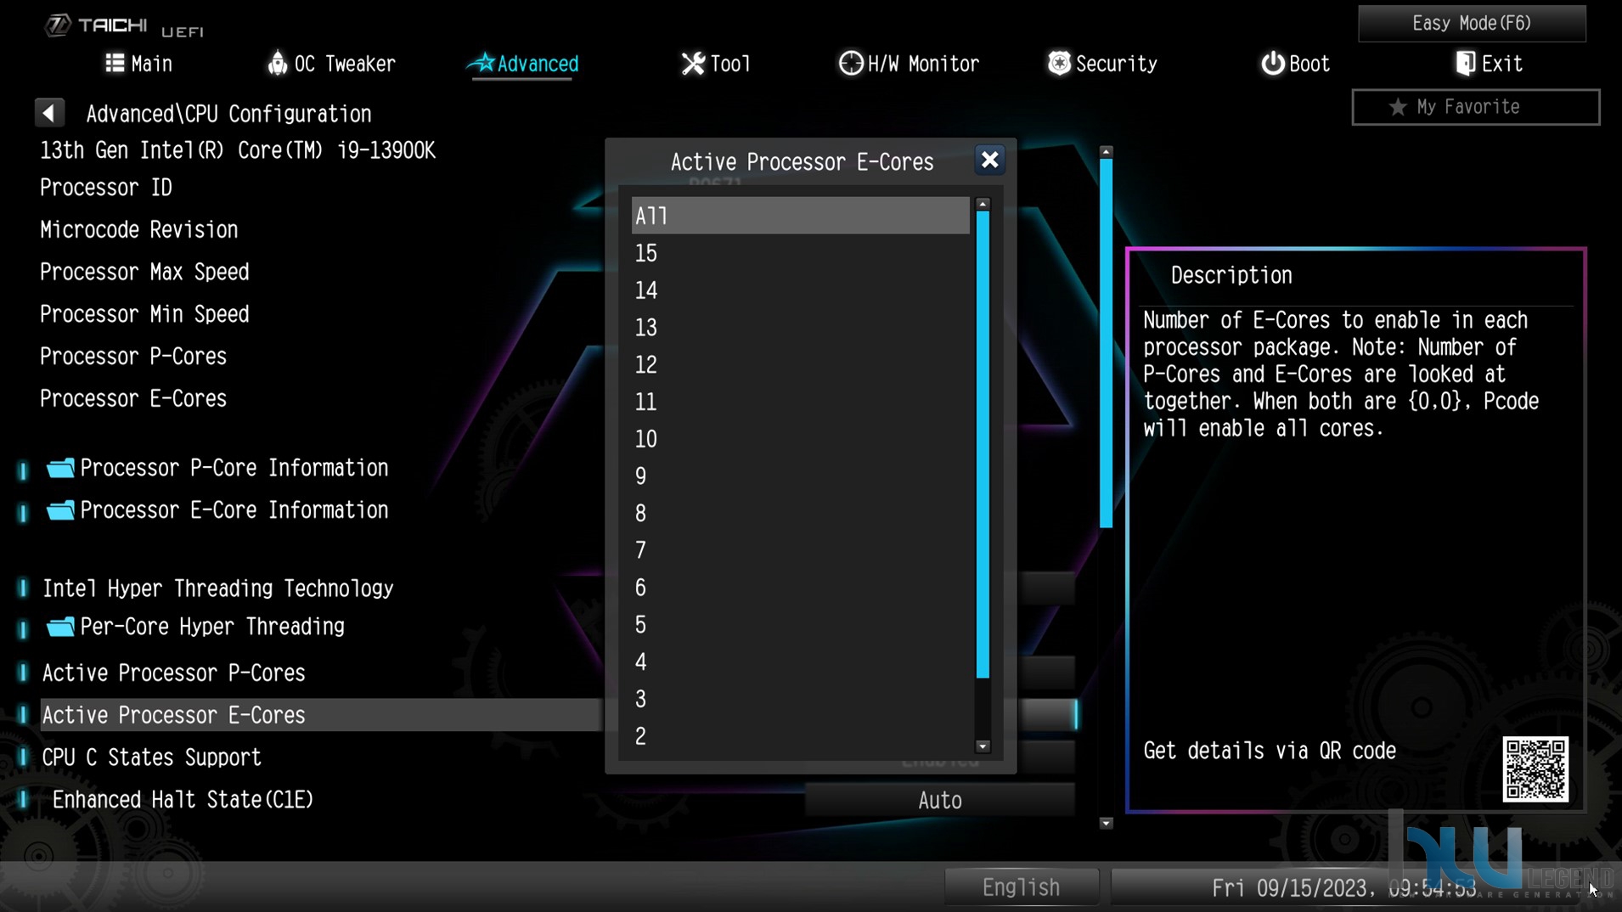
Task: Click the popup list scroll-down arrow
Action: coord(983,746)
